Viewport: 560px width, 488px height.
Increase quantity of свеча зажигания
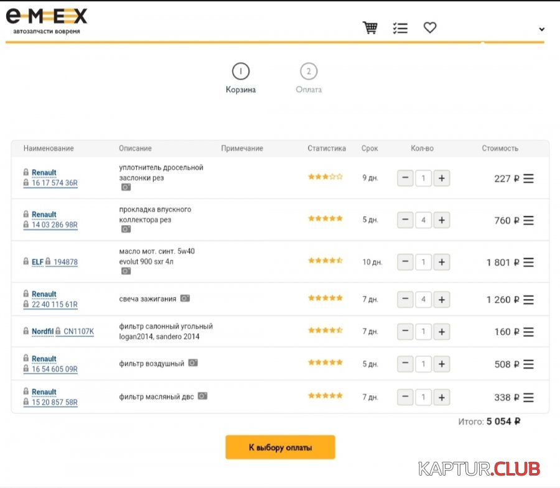click(441, 300)
